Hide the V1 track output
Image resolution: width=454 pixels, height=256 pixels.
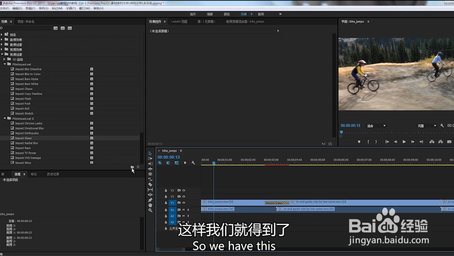tap(183, 203)
